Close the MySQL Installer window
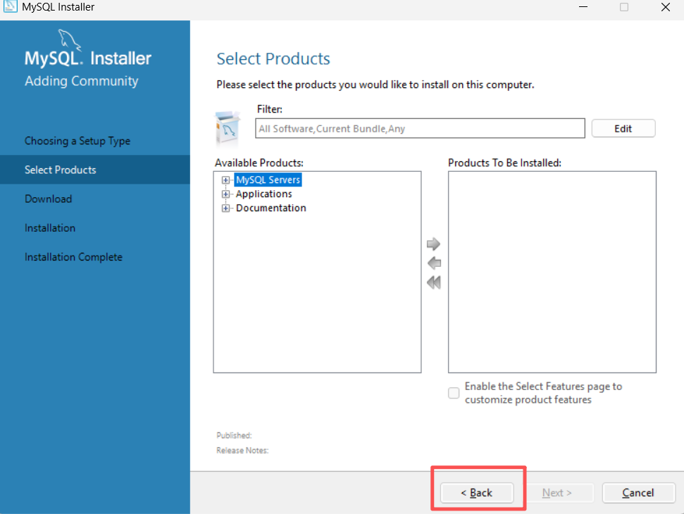Image resolution: width=684 pixels, height=514 pixels. (x=665, y=7)
